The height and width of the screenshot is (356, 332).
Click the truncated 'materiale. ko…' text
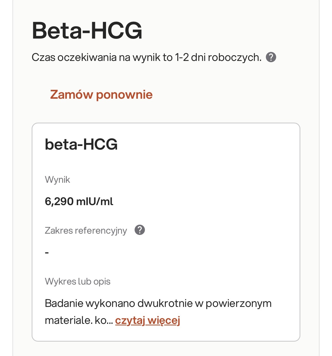coord(79,321)
